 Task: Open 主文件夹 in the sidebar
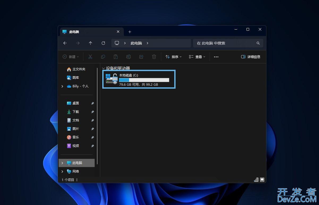(x=76, y=69)
